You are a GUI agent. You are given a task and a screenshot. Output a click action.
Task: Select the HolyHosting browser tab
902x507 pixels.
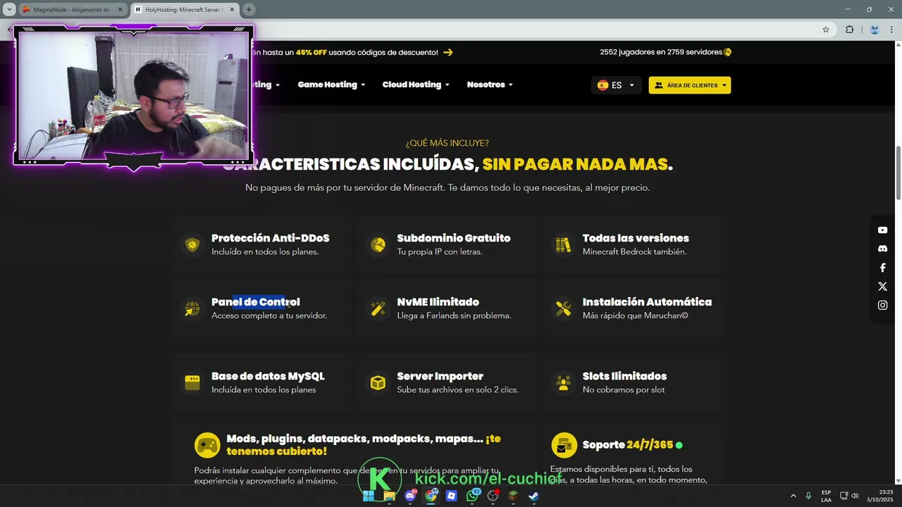183,10
